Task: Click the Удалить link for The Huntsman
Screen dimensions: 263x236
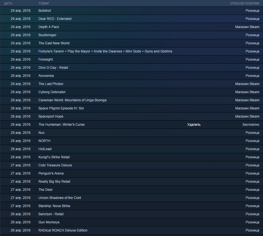Action: point(194,125)
